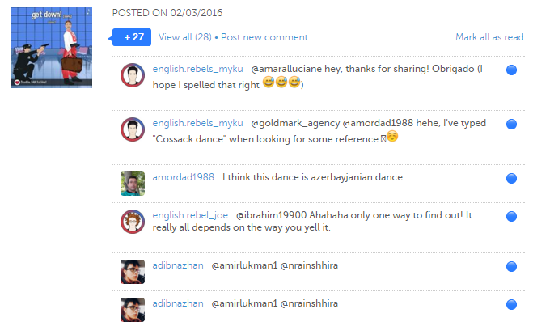533x326 pixels.
Task: Toggle unread dot on Cossack dance comment
Action: tap(511, 124)
